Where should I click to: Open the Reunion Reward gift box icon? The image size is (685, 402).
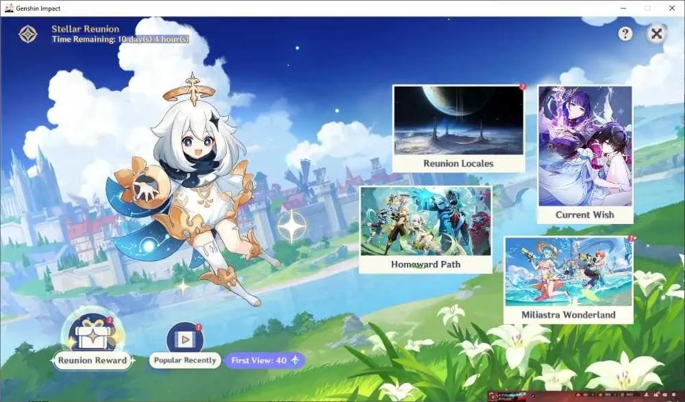tap(92, 333)
